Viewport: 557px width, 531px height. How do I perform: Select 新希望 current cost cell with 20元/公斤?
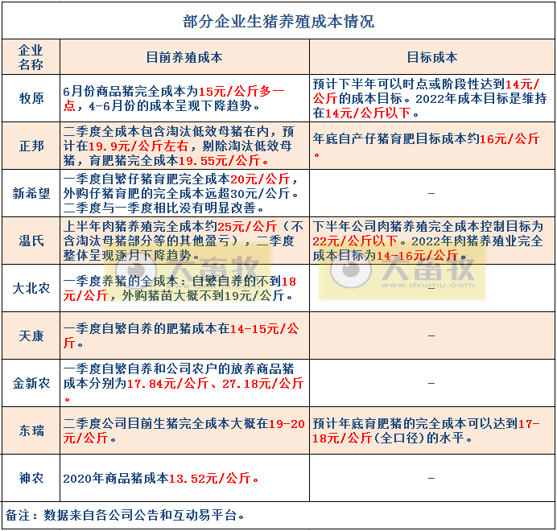[184, 193]
